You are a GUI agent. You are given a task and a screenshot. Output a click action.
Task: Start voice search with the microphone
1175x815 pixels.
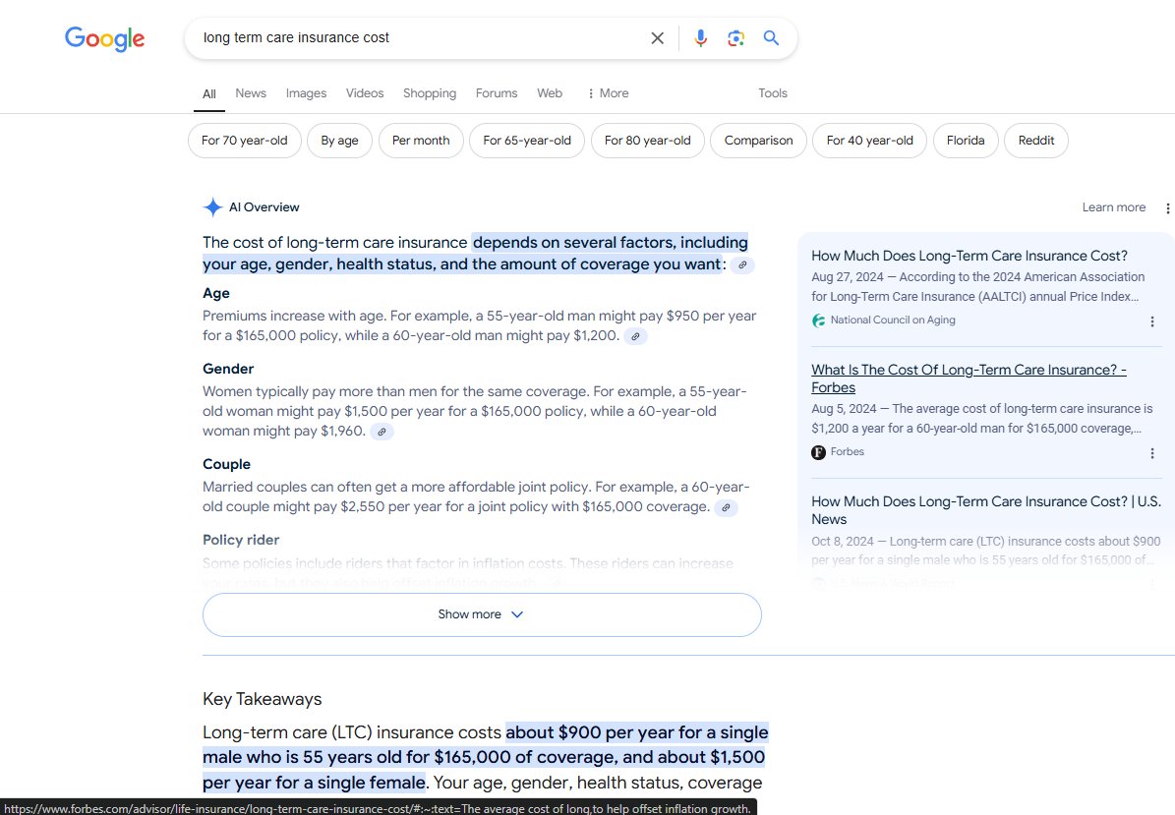click(701, 38)
